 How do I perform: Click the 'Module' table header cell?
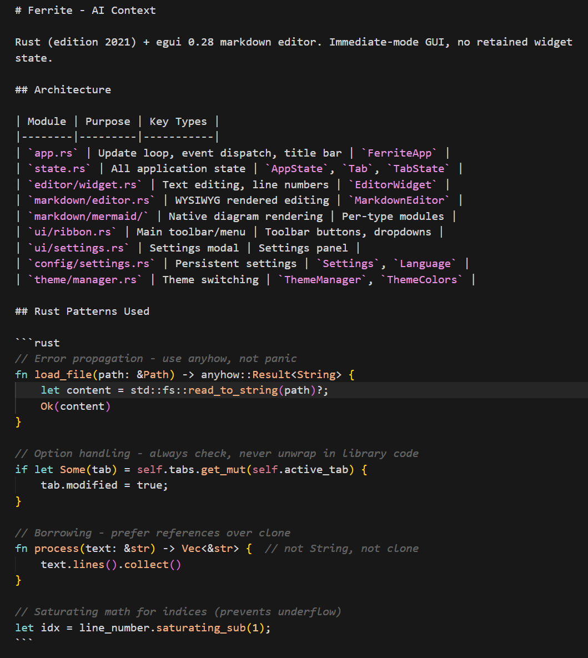[46, 120]
